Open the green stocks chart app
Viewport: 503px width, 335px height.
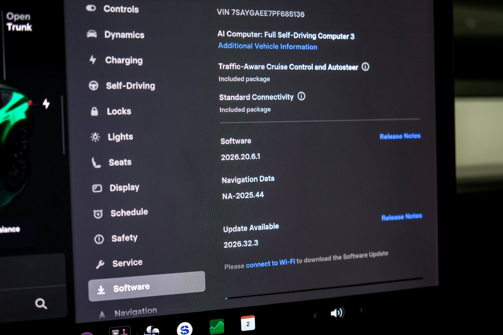pyautogui.click(x=217, y=327)
